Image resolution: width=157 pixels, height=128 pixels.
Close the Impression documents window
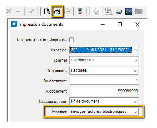[138, 24]
